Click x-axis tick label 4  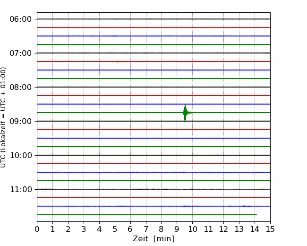pyautogui.click(x=99, y=229)
